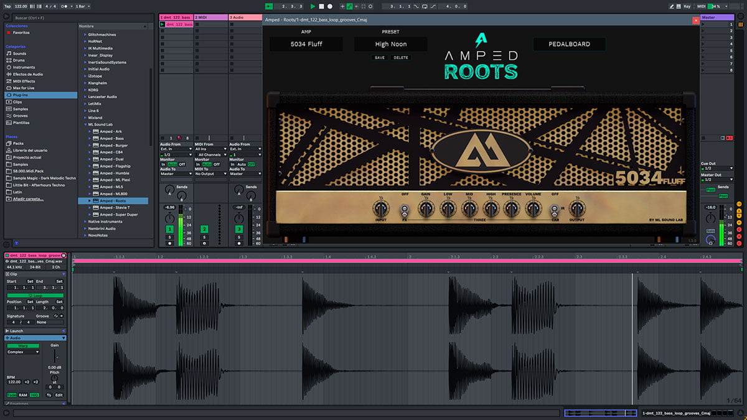Image resolution: width=747 pixels, height=420 pixels.
Task: Set track 3 monitor to Off
Action: (x=251, y=164)
